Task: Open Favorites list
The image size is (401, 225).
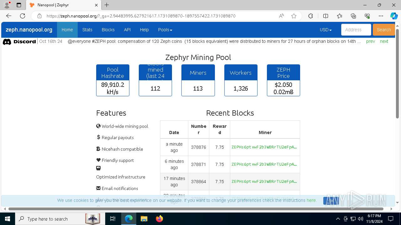Action: [x=340, y=16]
